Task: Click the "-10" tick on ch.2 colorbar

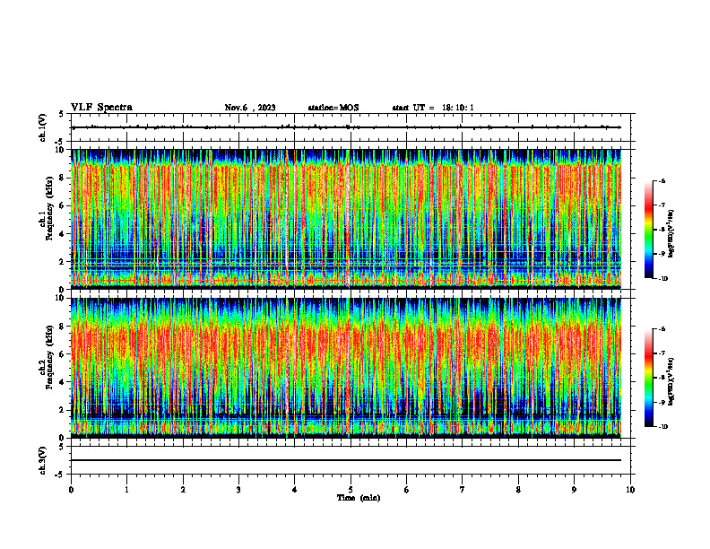Action: (x=662, y=426)
